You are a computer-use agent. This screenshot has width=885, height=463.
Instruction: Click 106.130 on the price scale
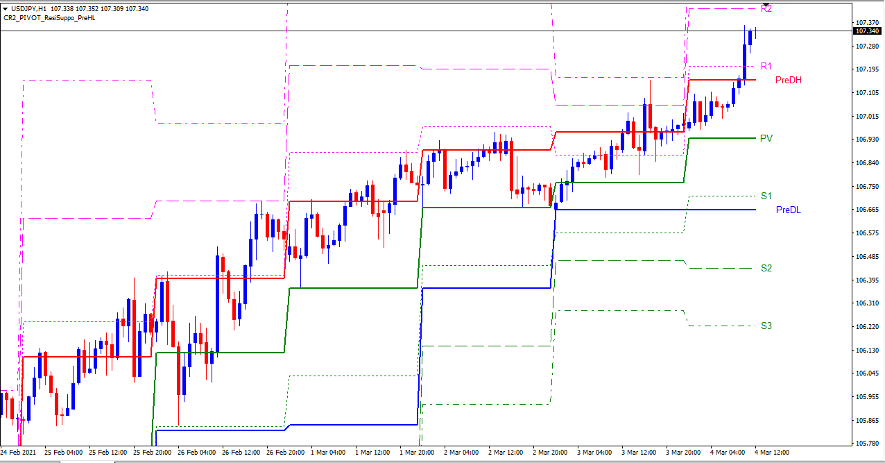[868, 350]
